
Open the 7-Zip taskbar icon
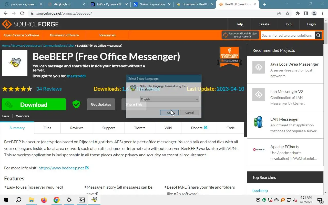(82, 200)
